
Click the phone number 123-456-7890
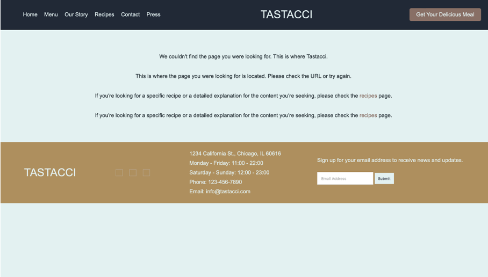pos(225,182)
